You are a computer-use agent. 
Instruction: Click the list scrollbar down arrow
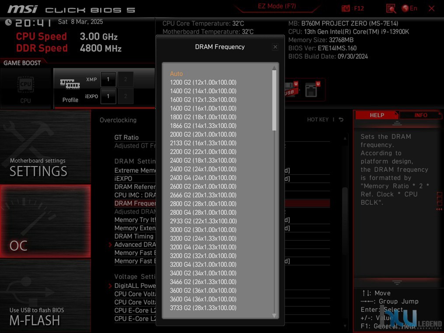pyautogui.click(x=274, y=315)
